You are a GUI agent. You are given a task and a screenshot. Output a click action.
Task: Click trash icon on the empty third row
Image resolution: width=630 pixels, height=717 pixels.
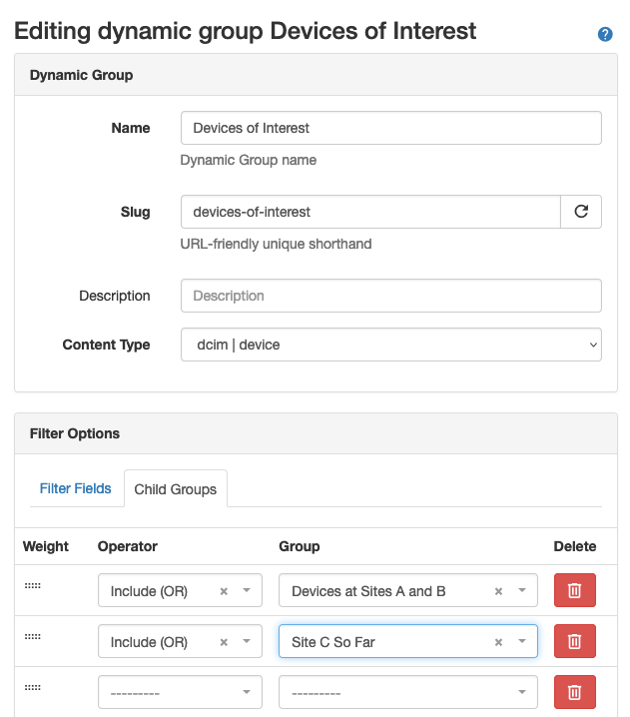(x=574, y=692)
